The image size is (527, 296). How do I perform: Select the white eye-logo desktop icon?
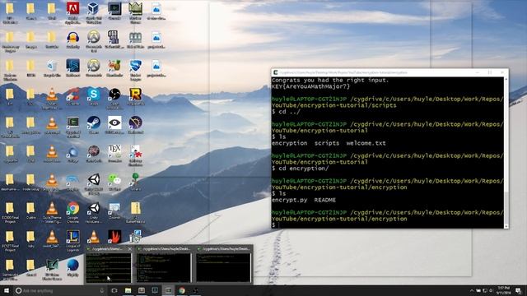114,125
